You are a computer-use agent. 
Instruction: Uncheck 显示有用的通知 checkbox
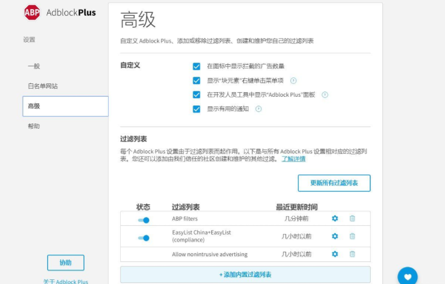coord(196,109)
